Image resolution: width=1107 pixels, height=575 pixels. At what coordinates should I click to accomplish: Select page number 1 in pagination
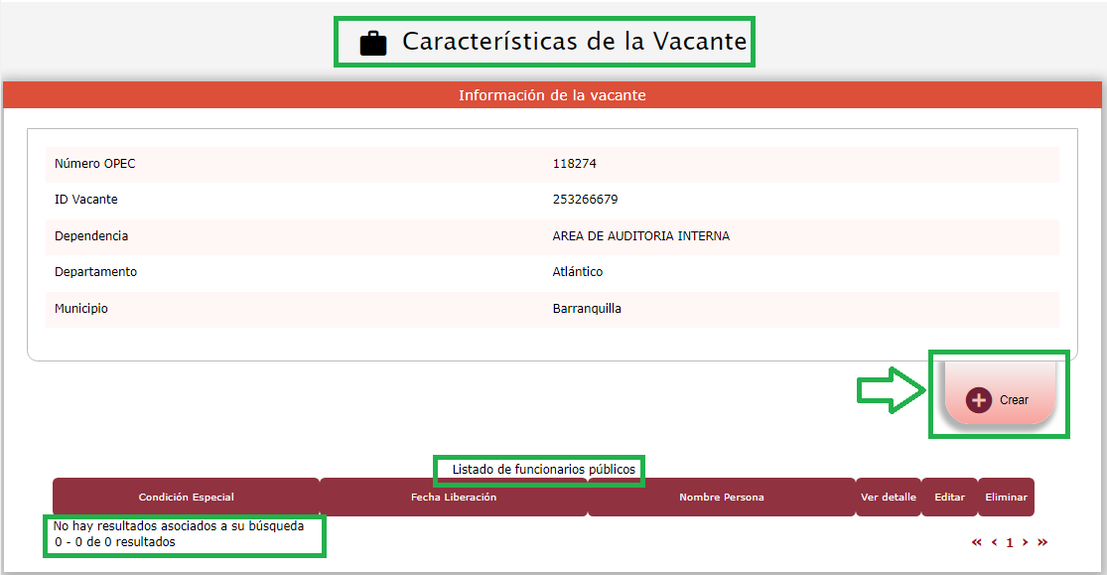[x=1010, y=543]
